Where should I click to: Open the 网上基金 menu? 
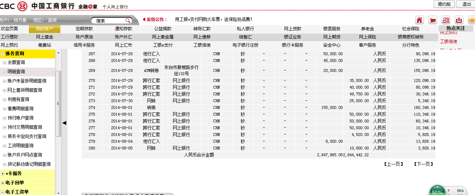click(x=45, y=37)
